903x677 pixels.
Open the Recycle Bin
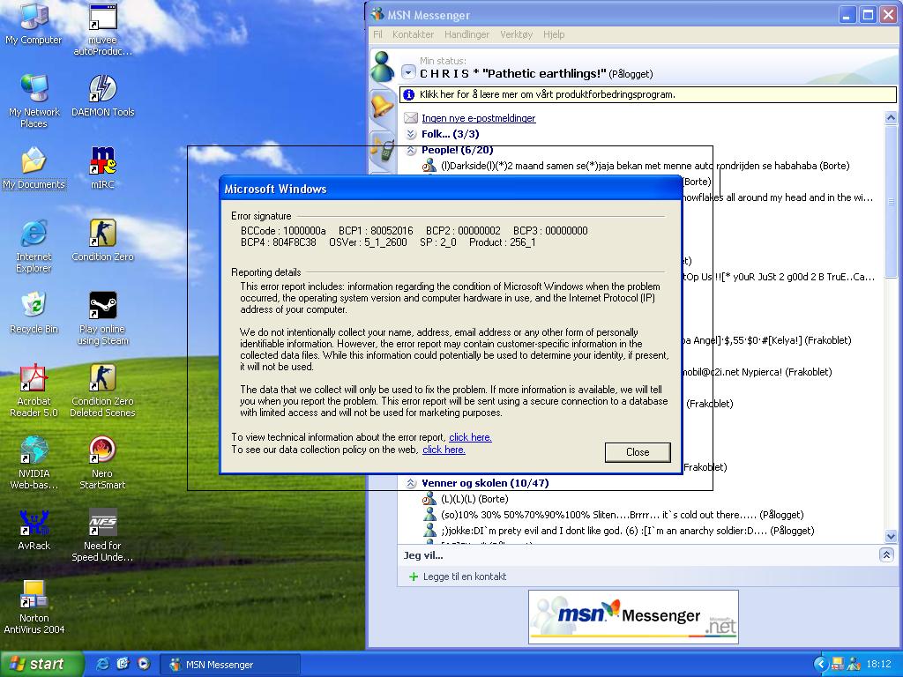(34, 313)
